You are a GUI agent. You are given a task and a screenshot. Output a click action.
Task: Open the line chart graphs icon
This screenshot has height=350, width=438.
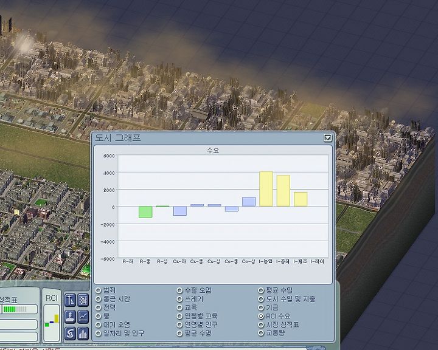pyautogui.click(x=83, y=317)
